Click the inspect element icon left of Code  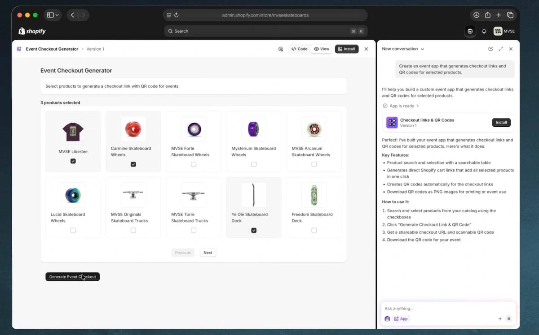point(281,49)
